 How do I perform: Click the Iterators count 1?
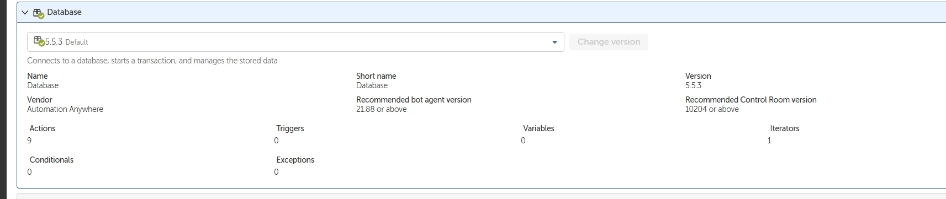(x=769, y=141)
